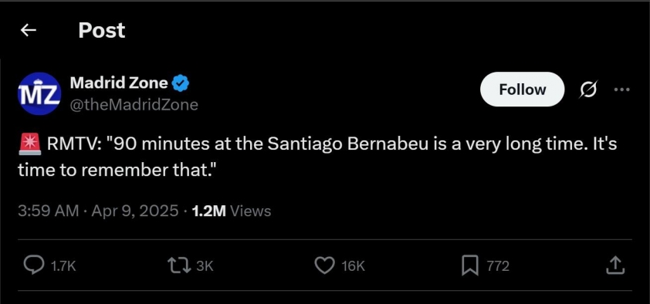
Task: Open the Madrid Zone display name
Action: 119,83
